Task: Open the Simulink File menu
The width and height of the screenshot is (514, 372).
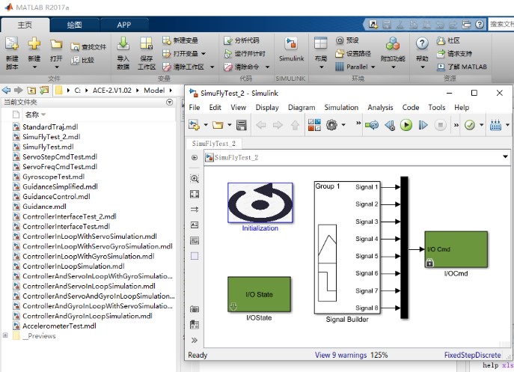Action: pyautogui.click(x=195, y=108)
